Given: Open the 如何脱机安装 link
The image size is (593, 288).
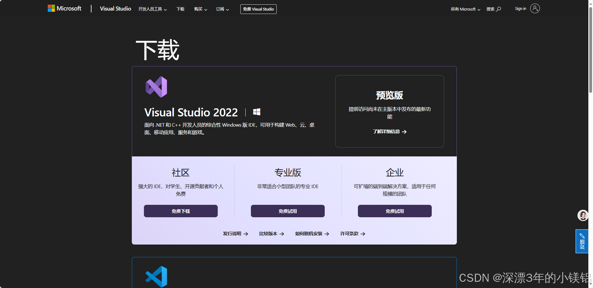Looking at the screenshot, I should point(312,234).
